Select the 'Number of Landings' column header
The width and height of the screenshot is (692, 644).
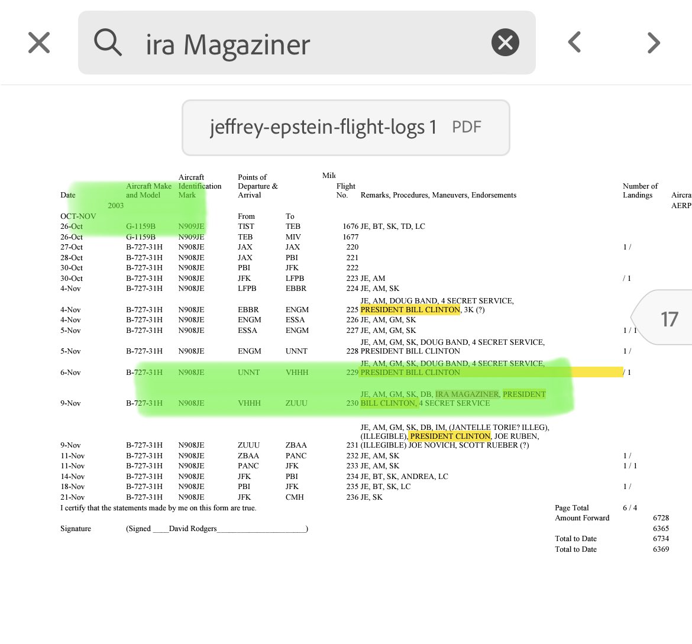tap(640, 190)
